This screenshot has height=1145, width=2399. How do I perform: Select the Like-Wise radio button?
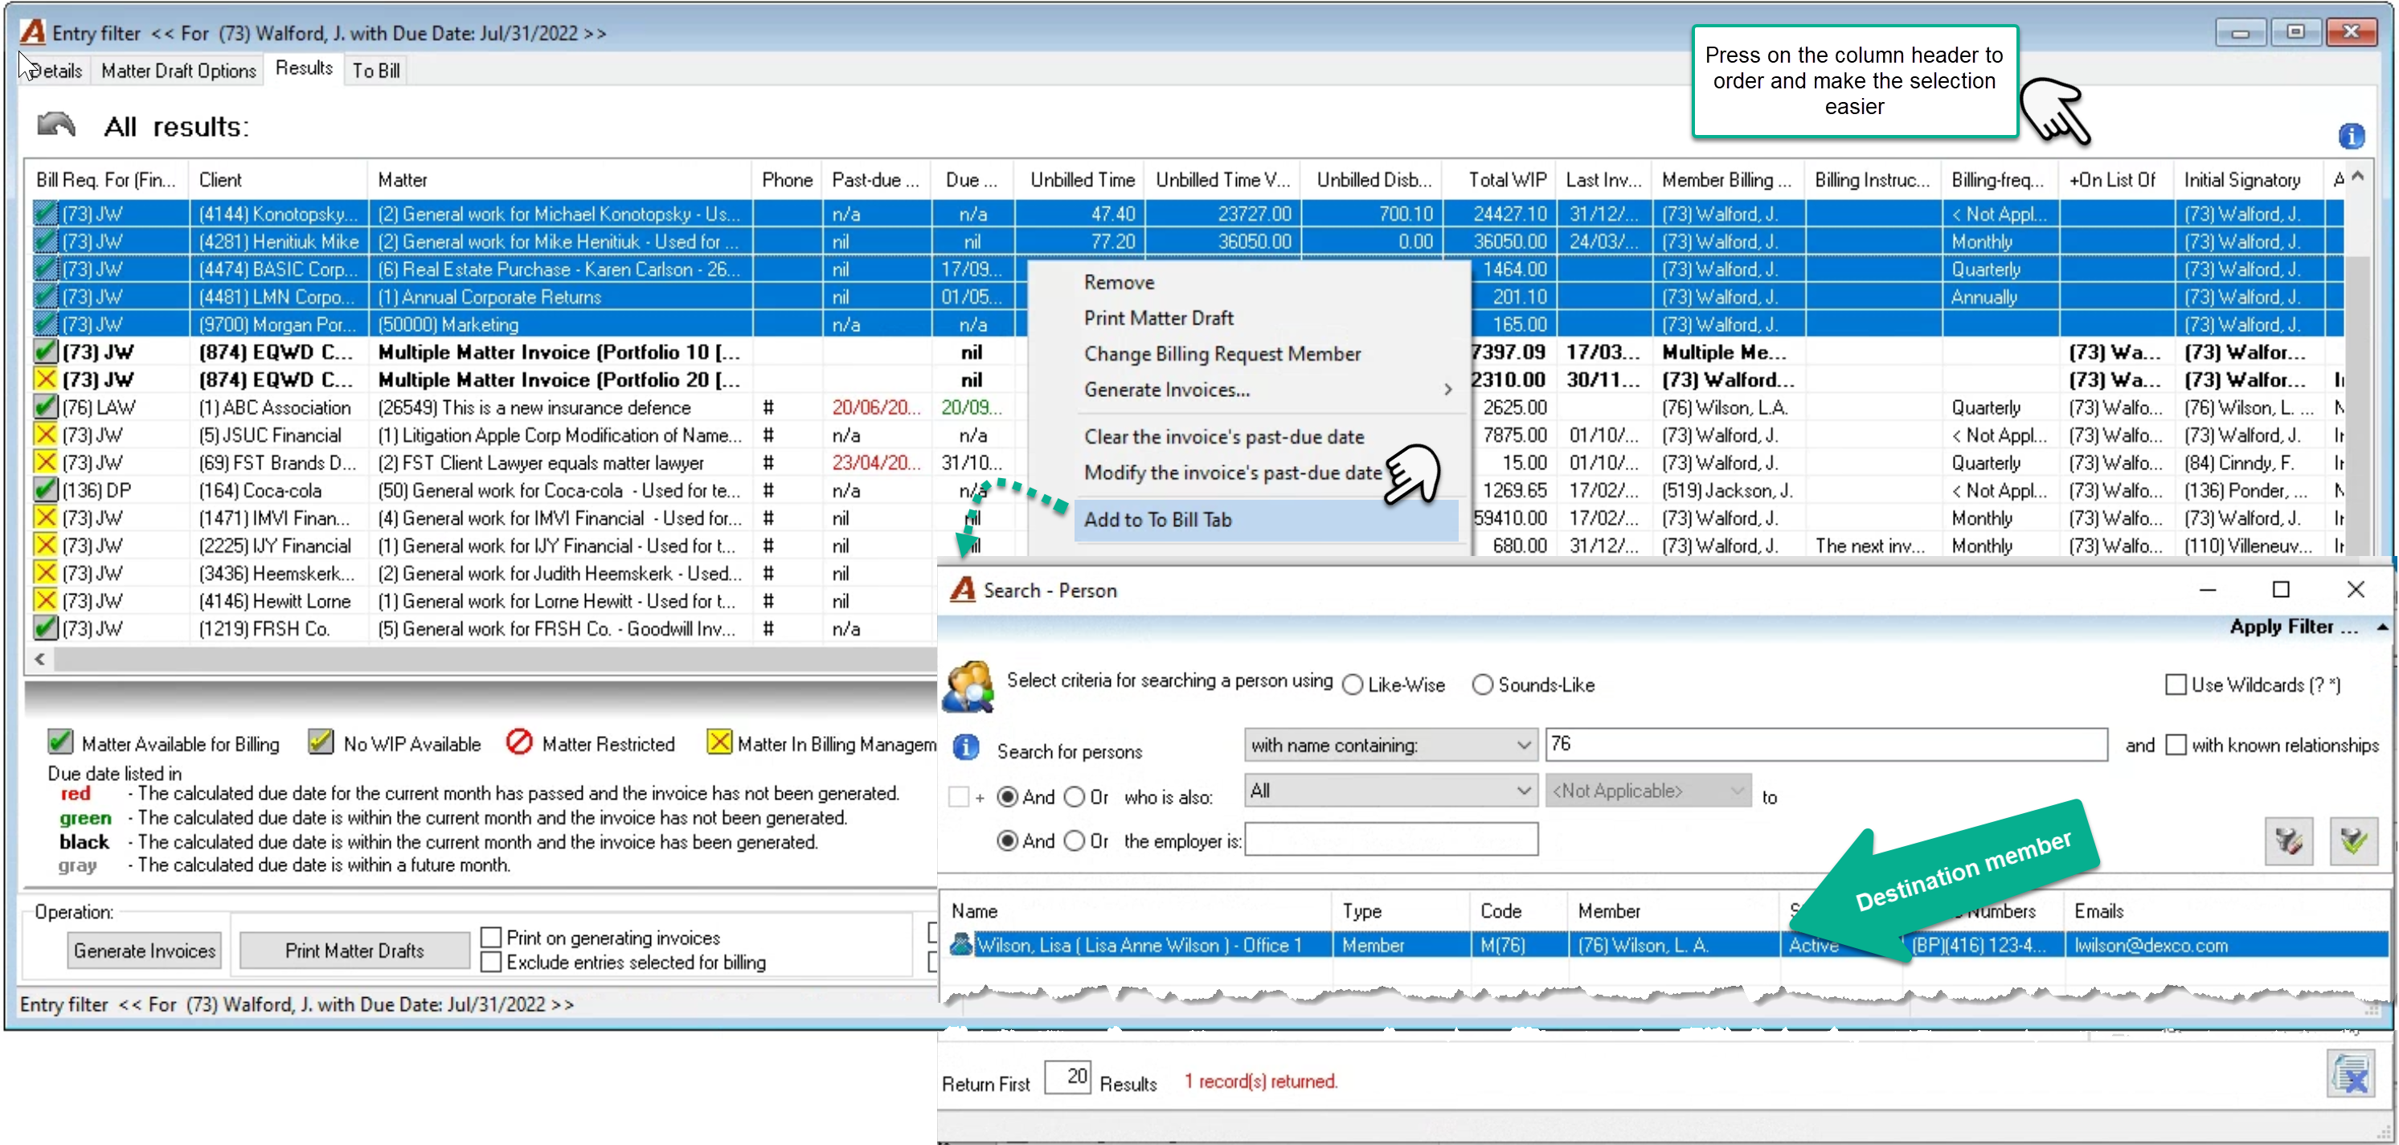click(1353, 685)
